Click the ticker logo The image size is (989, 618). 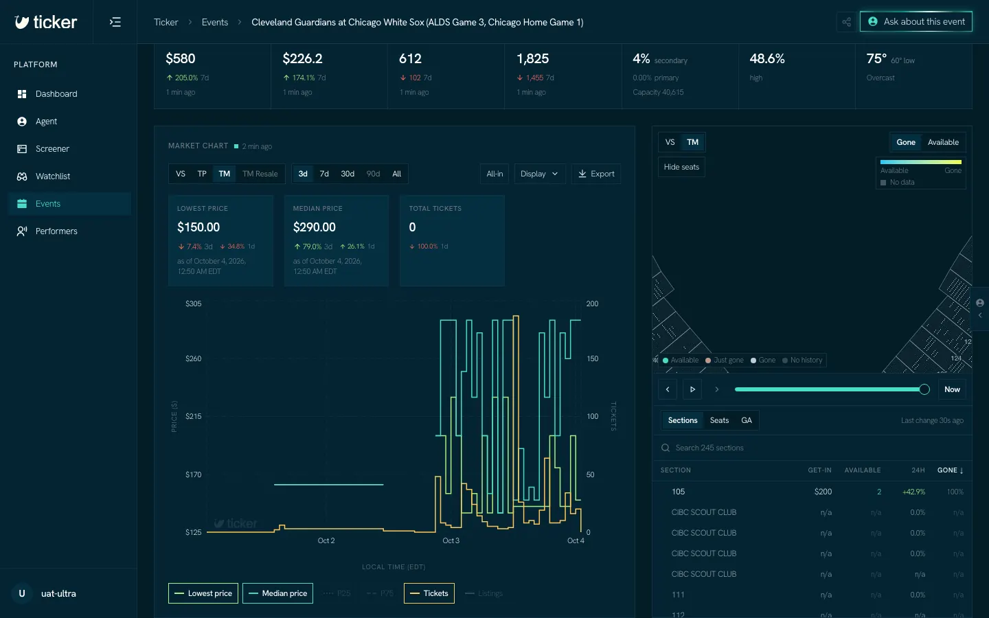click(46, 22)
